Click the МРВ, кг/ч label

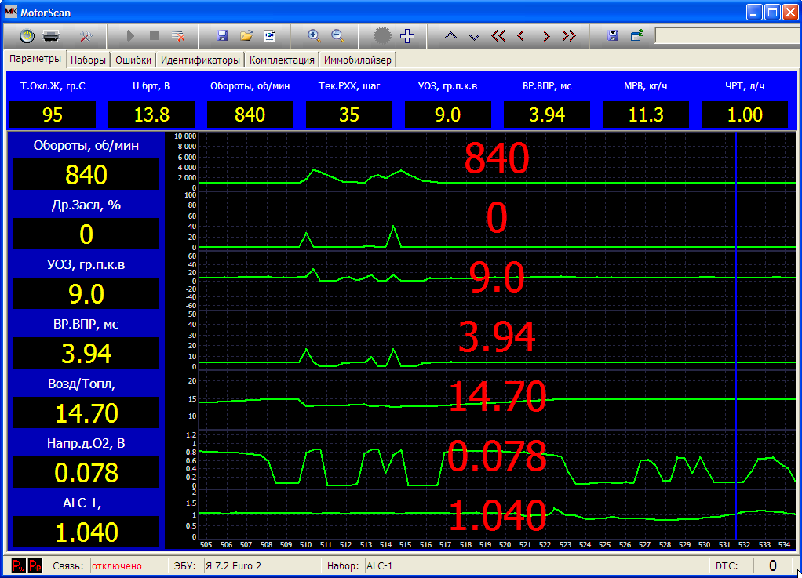[x=646, y=85]
